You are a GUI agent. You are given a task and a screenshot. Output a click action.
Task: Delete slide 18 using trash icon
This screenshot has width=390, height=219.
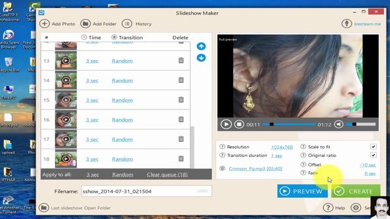click(181, 158)
